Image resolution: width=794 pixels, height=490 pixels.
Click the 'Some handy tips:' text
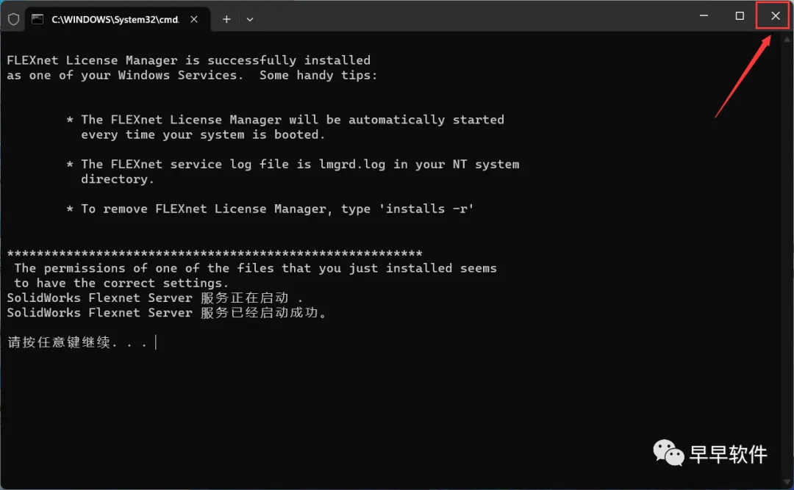[318, 75]
